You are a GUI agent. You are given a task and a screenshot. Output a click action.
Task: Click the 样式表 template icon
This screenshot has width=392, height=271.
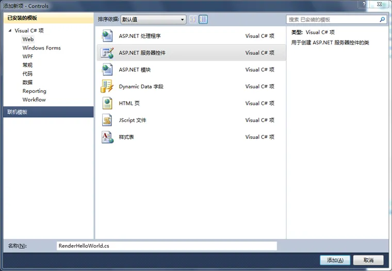point(107,137)
